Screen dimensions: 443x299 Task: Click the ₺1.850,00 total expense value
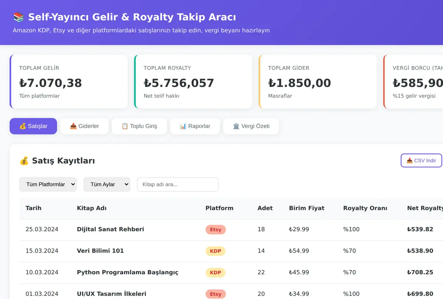[299, 83]
